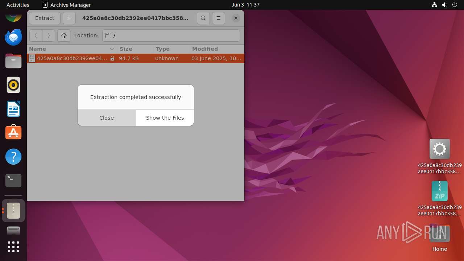Click the 94.7 kB size cell

(129, 58)
